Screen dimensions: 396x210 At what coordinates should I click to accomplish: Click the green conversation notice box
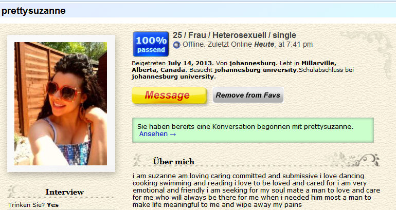pyautogui.click(x=253, y=130)
